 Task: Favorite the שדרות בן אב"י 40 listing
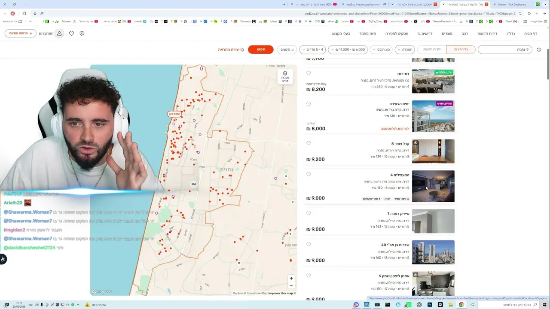[x=309, y=245]
